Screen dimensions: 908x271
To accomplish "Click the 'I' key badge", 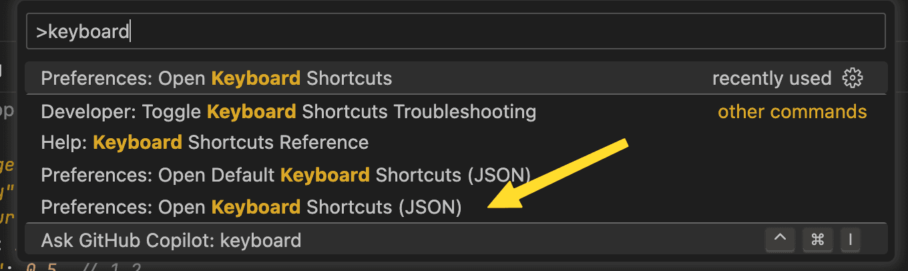I will tap(851, 240).
